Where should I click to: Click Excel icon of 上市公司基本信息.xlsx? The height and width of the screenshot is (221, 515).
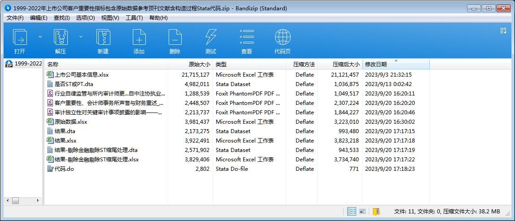click(x=50, y=74)
